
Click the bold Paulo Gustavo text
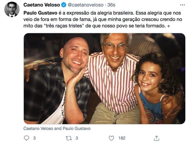pyautogui.click(x=40, y=13)
